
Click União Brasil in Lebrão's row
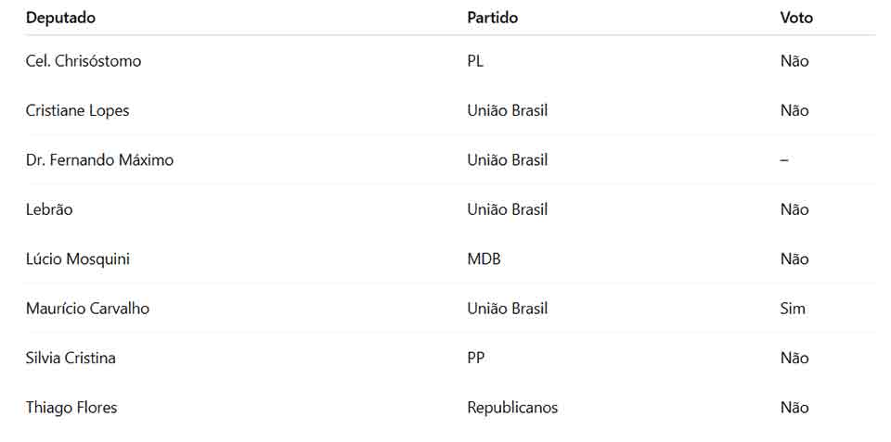pyautogui.click(x=508, y=209)
